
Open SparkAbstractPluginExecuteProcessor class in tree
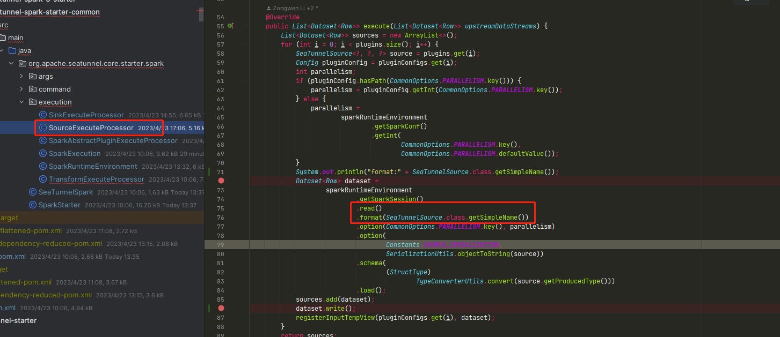[113, 141]
